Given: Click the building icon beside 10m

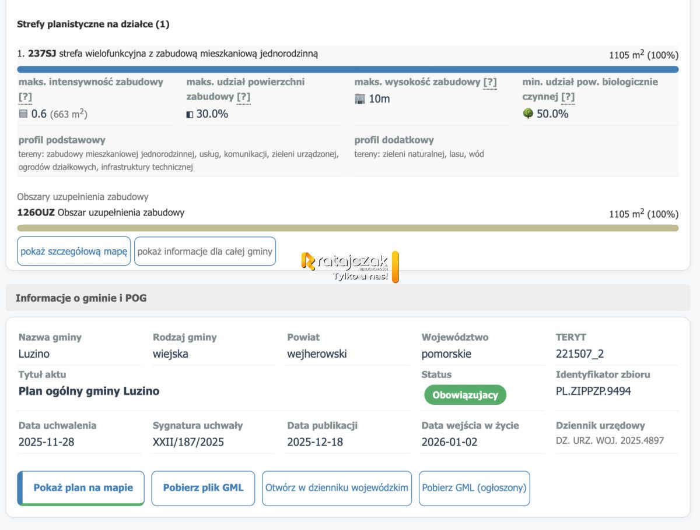Looking at the screenshot, I should click(x=360, y=98).
